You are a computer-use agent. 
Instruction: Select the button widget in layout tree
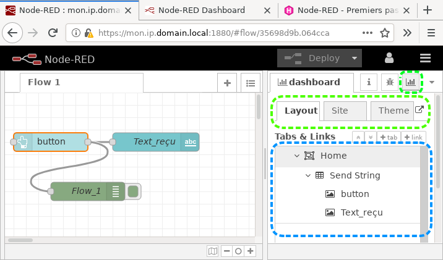348,194
